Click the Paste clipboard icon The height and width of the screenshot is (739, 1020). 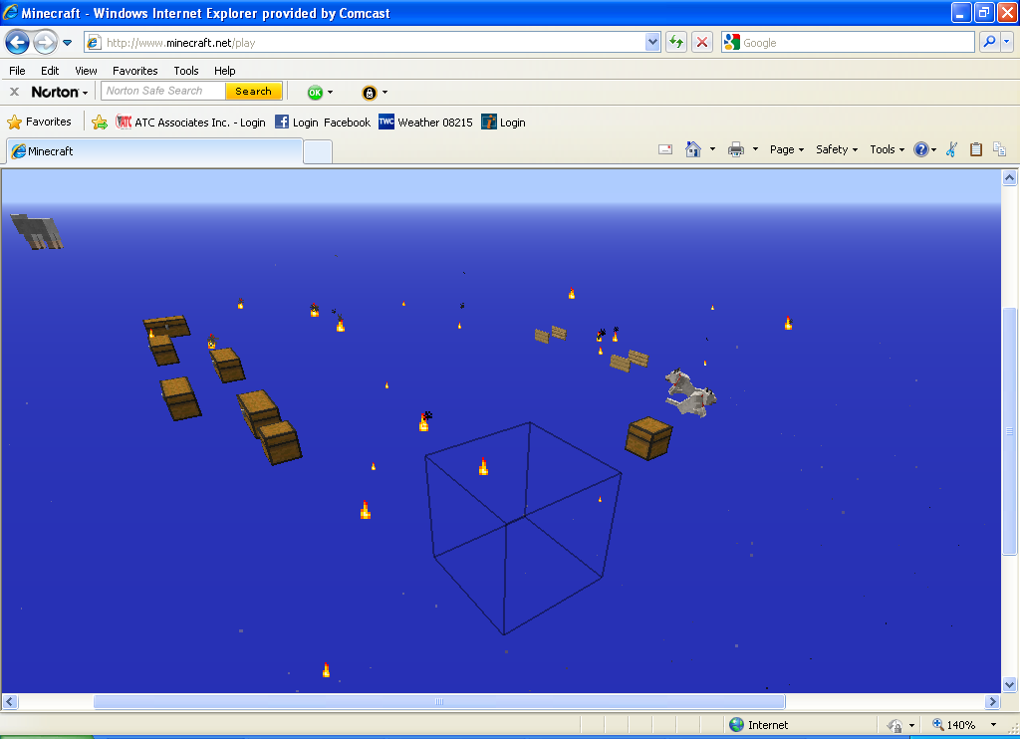pyautogui.click(x=976, y=149)
